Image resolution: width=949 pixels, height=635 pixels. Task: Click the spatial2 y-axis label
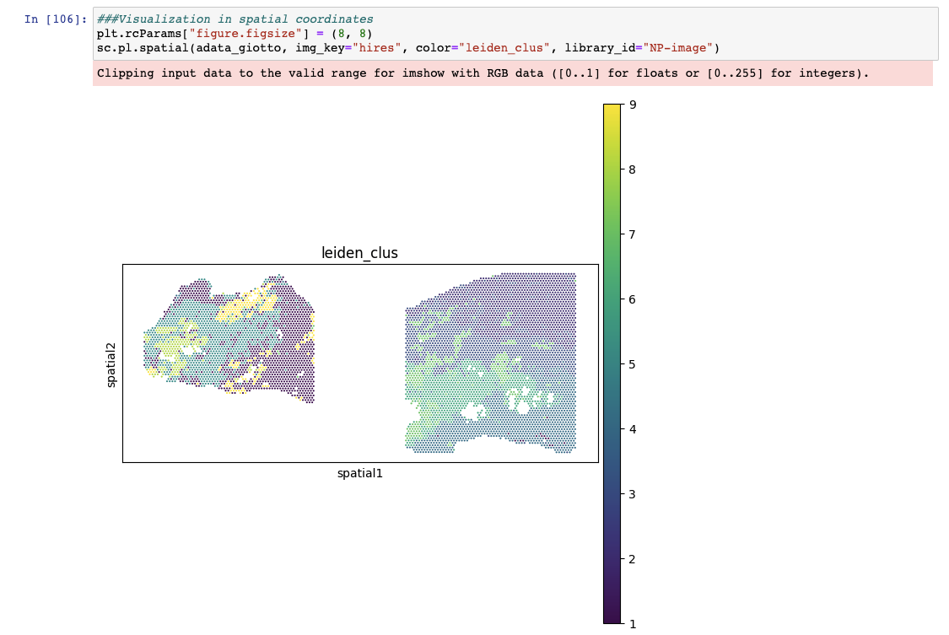113,363
